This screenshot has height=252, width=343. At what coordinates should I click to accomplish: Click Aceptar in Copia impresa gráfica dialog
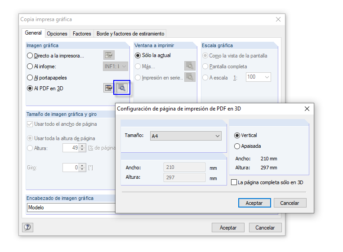coord(228,228)
